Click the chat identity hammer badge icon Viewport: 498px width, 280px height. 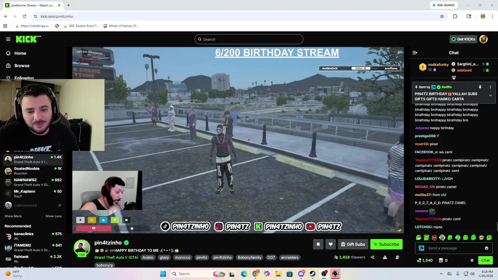(421, 248)
